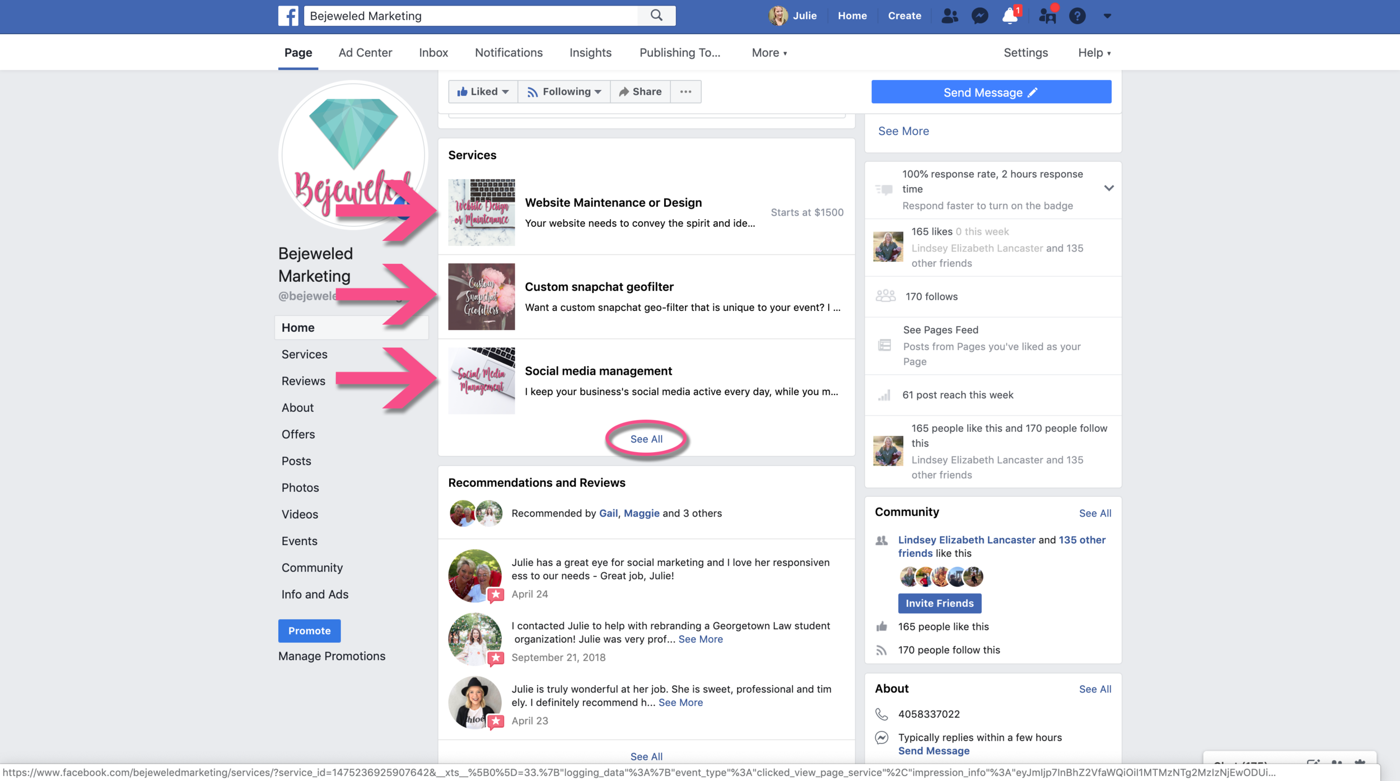Open the Notifications tab
The width and height of the screenshot is (1400, 781).
(x=508, y=53)
